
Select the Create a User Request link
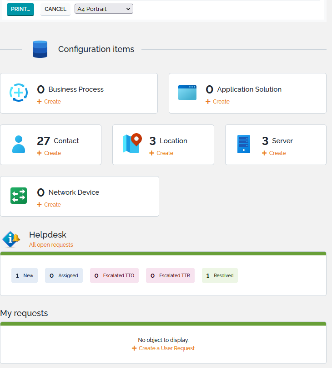click(x=163, y=348)
